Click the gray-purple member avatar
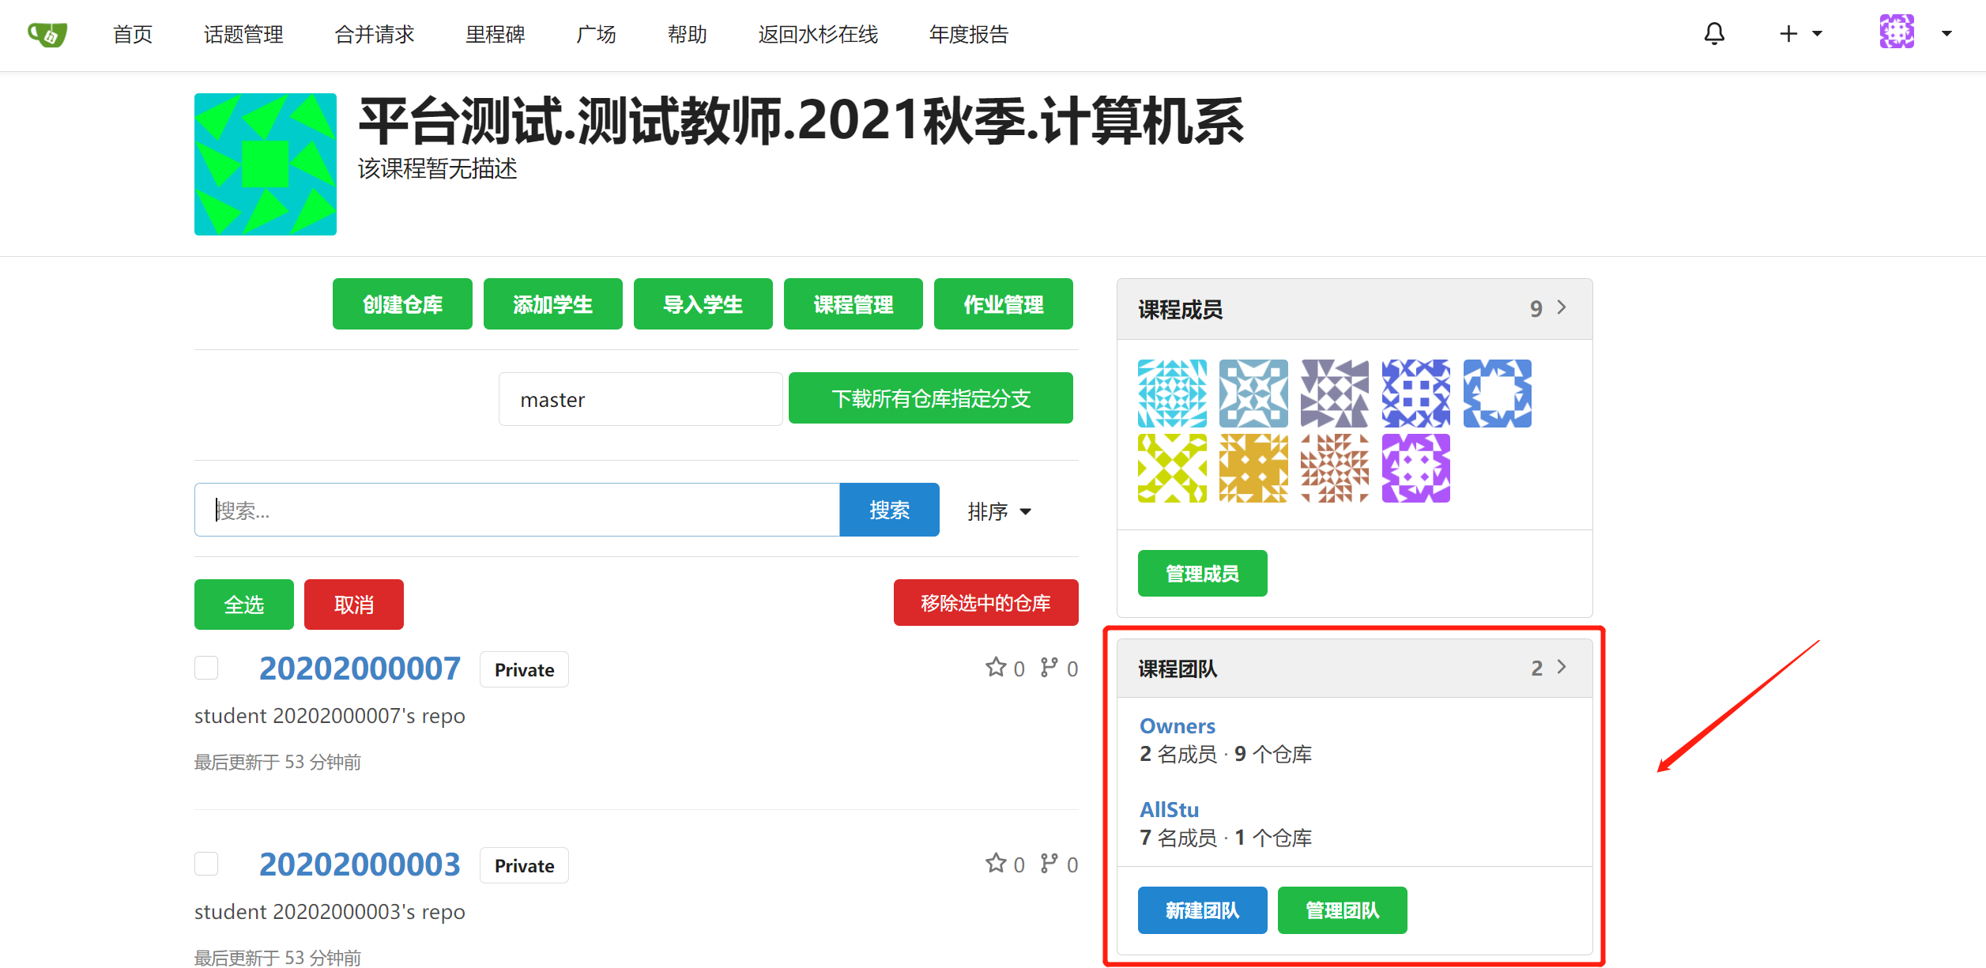 (1335, 394)
